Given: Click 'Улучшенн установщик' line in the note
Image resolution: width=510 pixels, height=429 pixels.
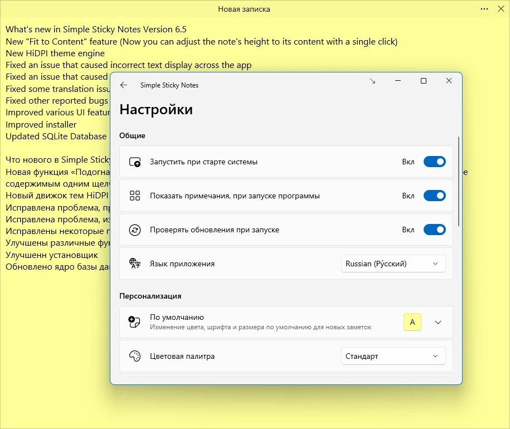Looking at the screenshot, I should coord(52,255).
